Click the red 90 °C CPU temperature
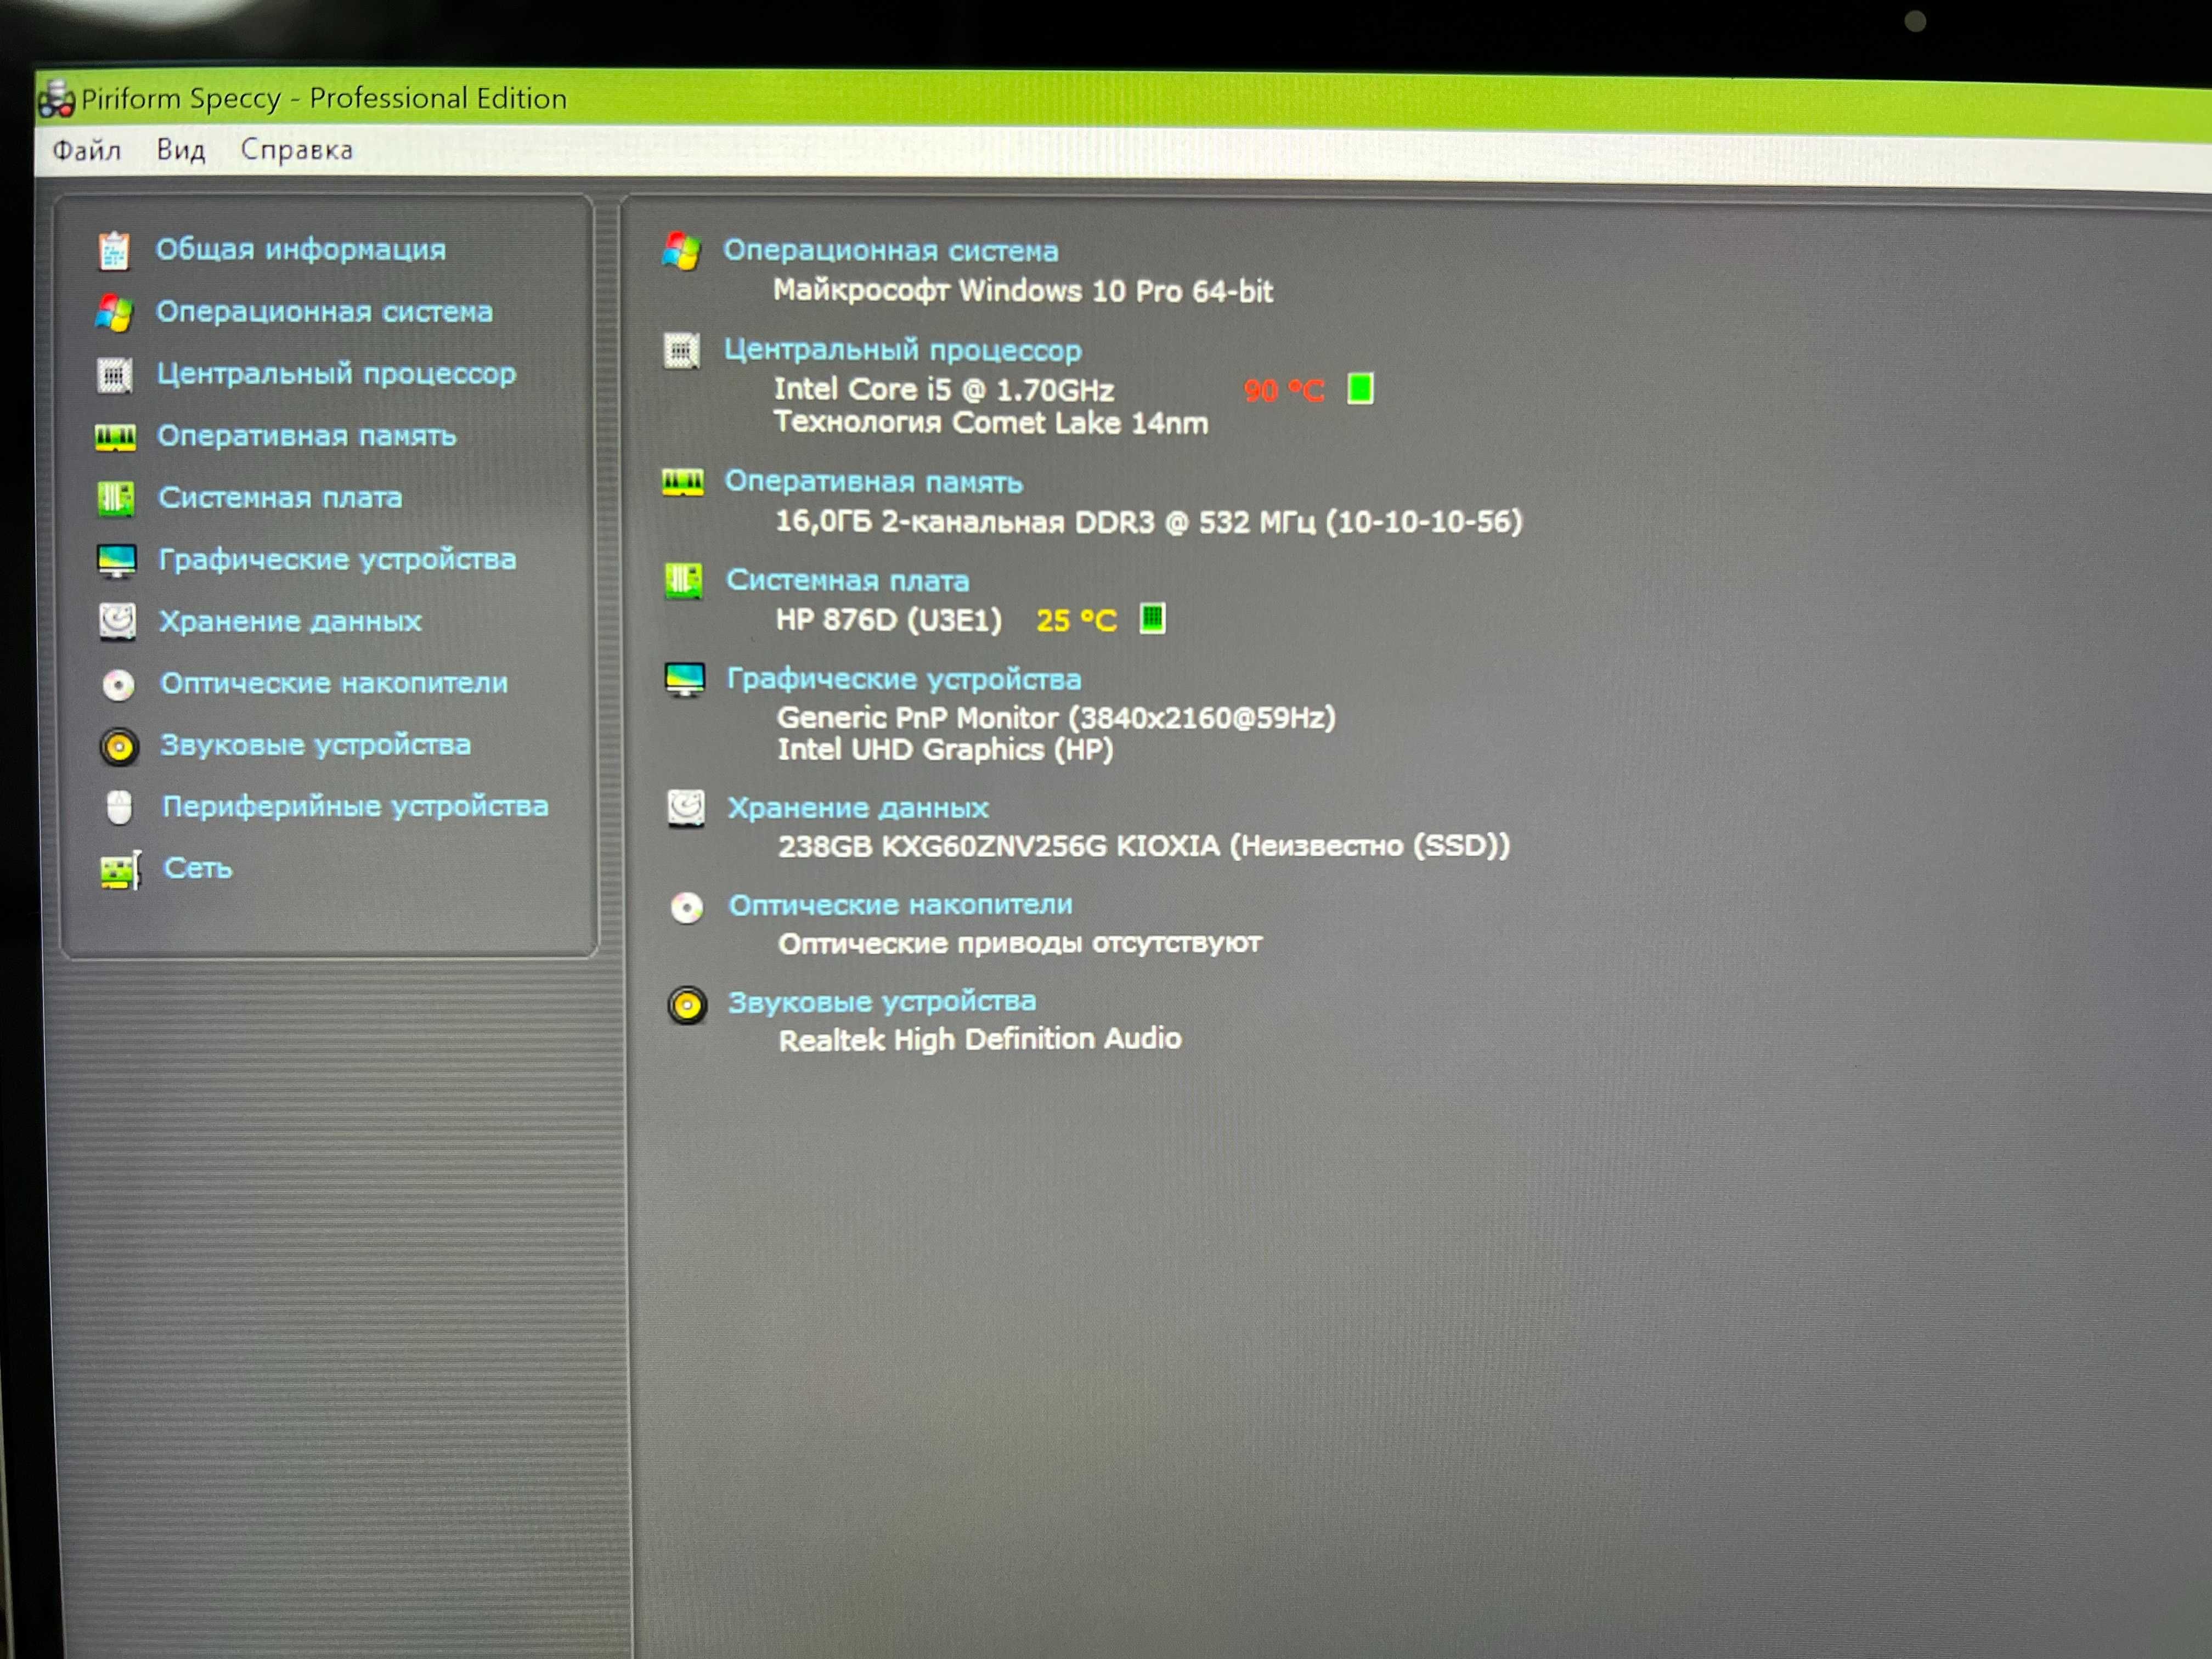2212x1659 pixels. (1284, 390)
